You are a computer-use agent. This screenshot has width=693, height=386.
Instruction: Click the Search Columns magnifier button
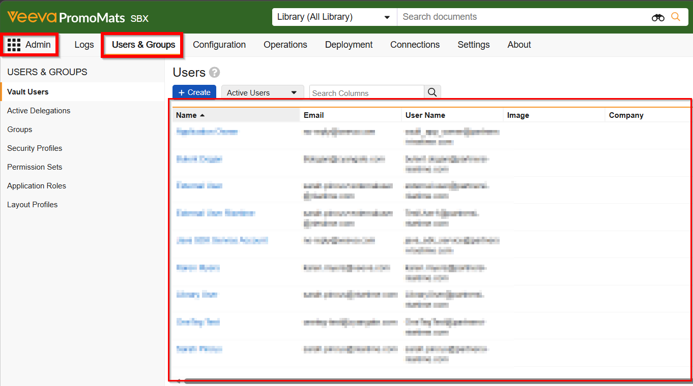pyautogui.click(x=432, y=92)
